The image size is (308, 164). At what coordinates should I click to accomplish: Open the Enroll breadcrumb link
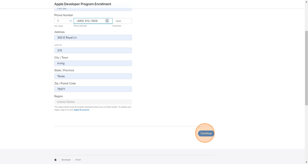coord(78,160)
